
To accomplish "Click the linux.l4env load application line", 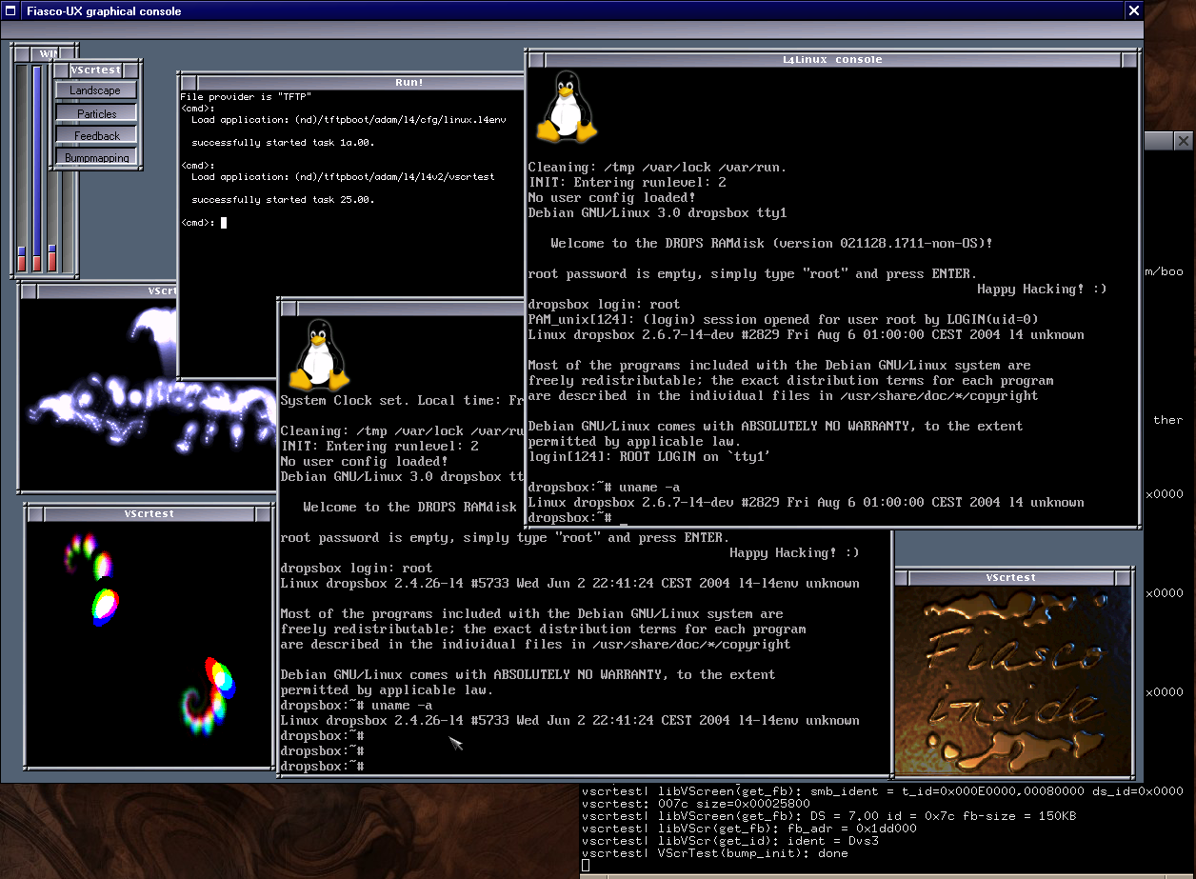I will (349, 120).
